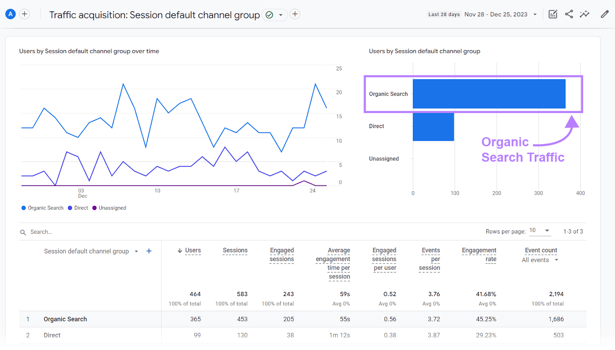Click the Organic Search engagement rate 45.25%
This screenshot has height=350, width=615.
(486, 319)
